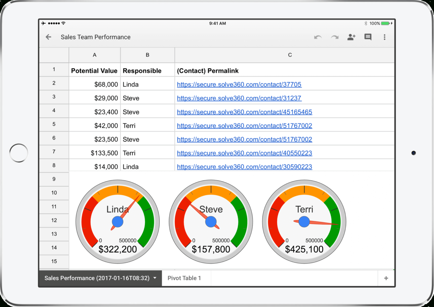The height and width of the screenshot is (307, 434).
Task: Select column B header
Action: point(147,55)
